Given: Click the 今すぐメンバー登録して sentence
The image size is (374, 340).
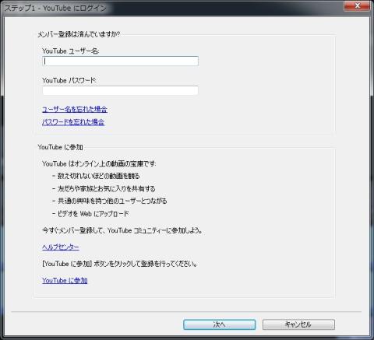Looking at the screenshot, I should pos(122,230).
